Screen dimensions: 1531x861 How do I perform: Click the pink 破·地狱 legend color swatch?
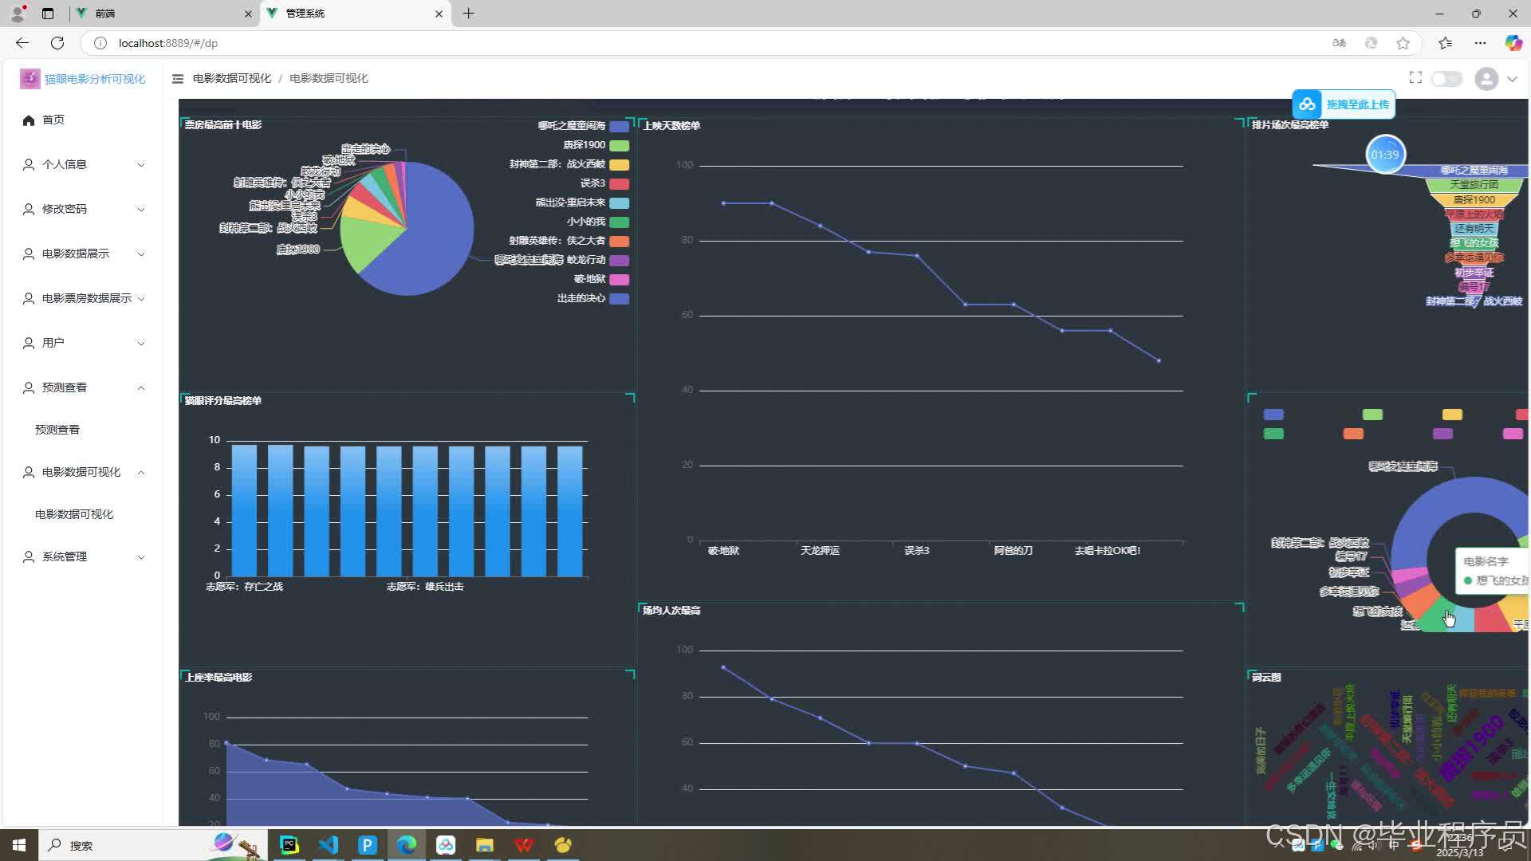click(619, 279)
